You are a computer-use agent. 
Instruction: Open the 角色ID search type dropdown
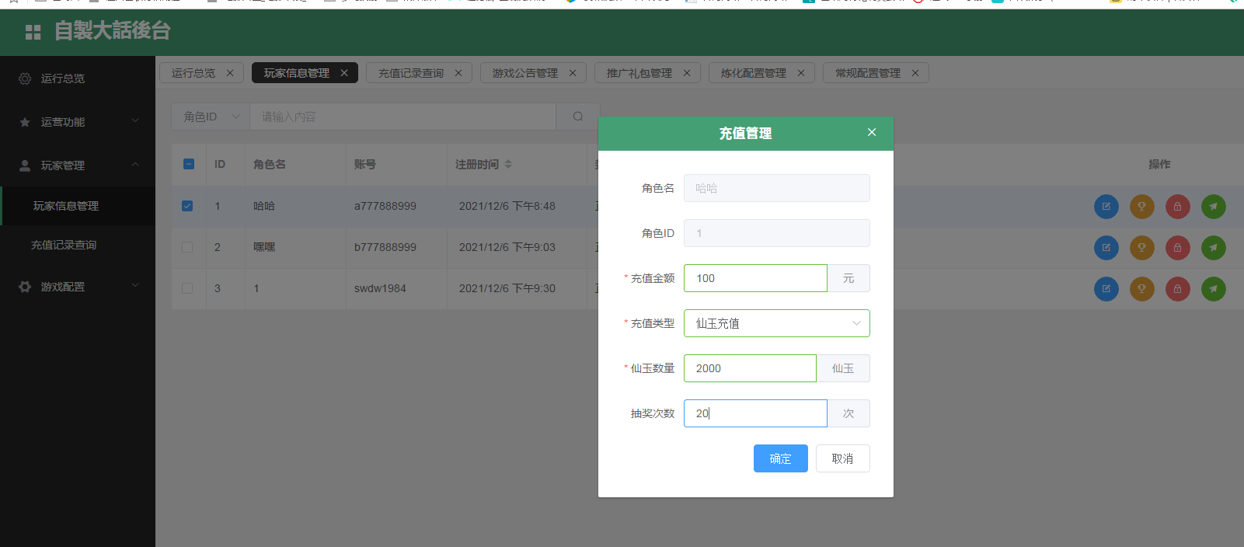tap(211, 117)
